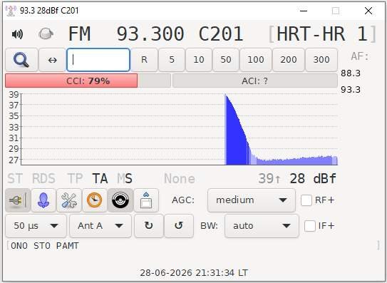Open the scheduler clock icon
387x283 pixels.
pyautogui.click(x=95, y=200)
